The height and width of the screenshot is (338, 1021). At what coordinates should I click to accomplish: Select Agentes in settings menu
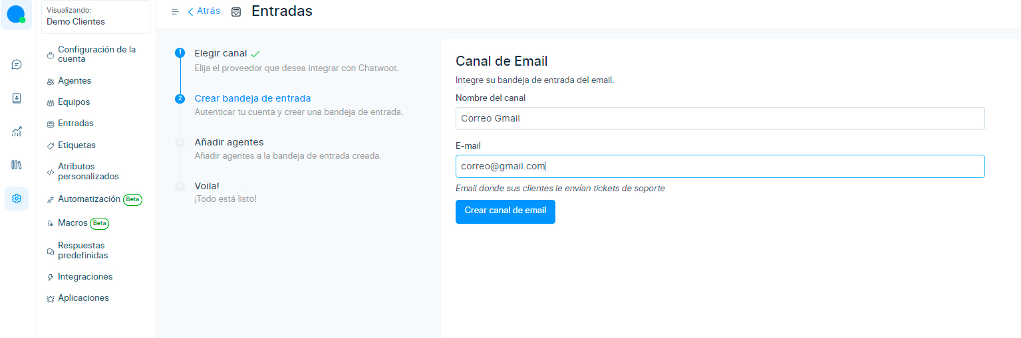point(74,81)
